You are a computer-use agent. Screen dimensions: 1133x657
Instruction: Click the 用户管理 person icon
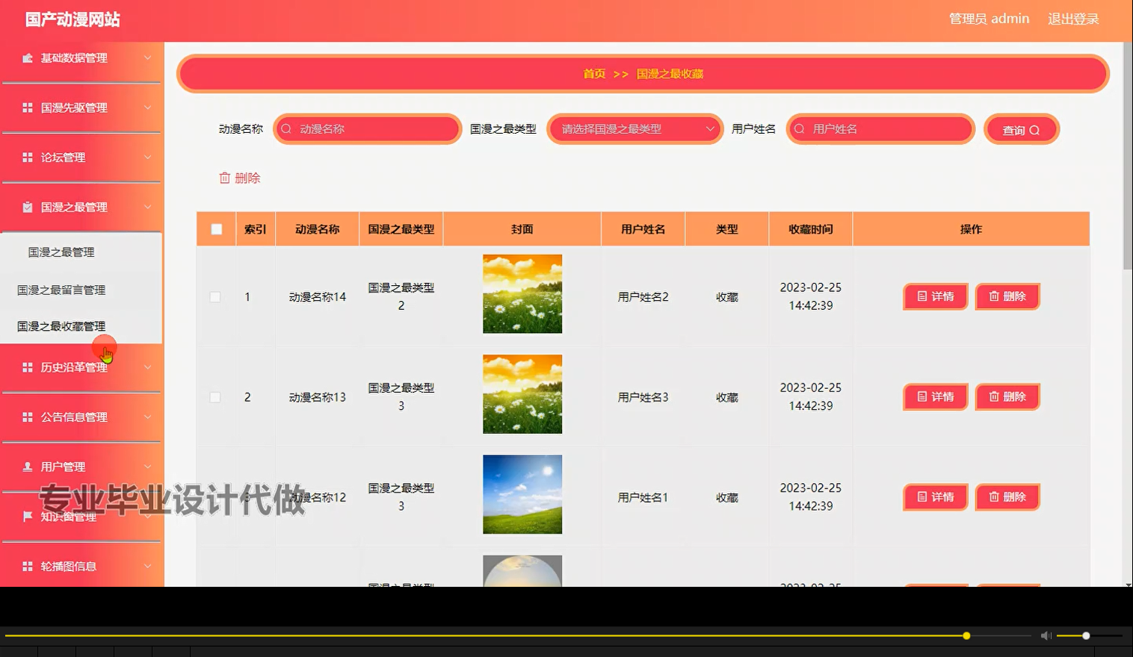tap(28, 467)
